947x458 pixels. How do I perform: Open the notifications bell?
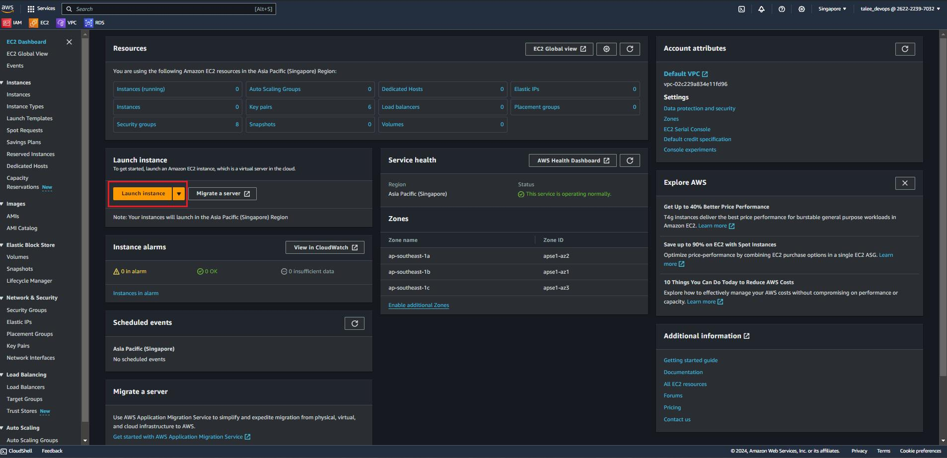click(x=761, y=9)
